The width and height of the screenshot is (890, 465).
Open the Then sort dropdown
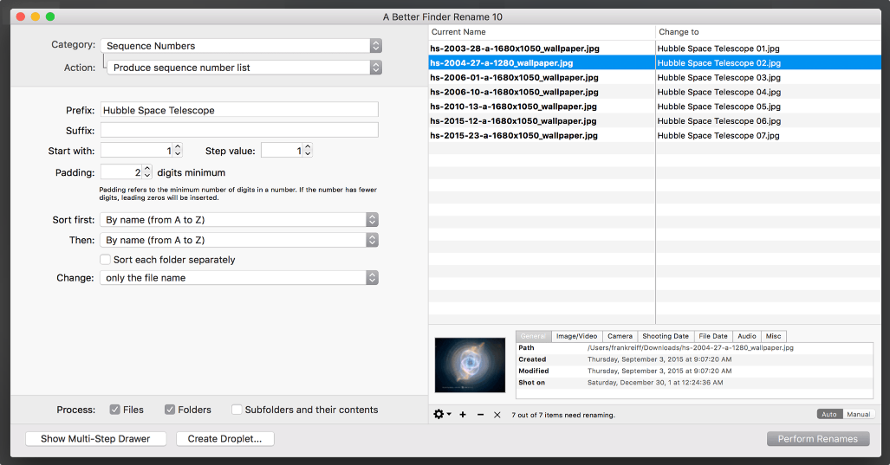[239, 240]
